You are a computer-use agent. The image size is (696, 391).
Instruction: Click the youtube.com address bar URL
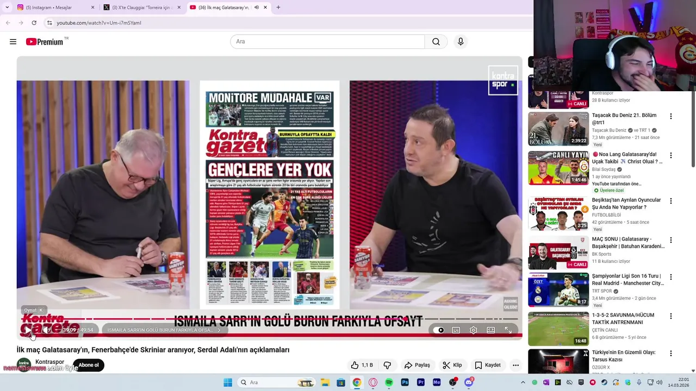[x=99, y=23]
